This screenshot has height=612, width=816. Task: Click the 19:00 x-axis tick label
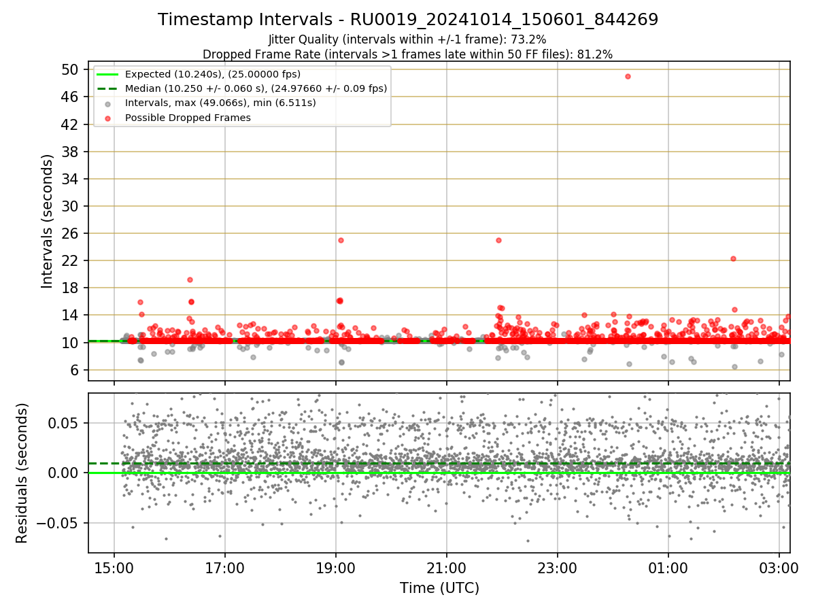[336, 568]
